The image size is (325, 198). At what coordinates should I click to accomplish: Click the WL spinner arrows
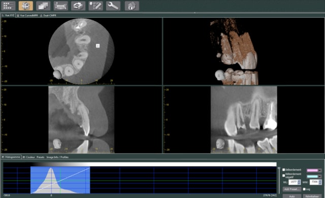pyautogui.click(x=299, y=182)
